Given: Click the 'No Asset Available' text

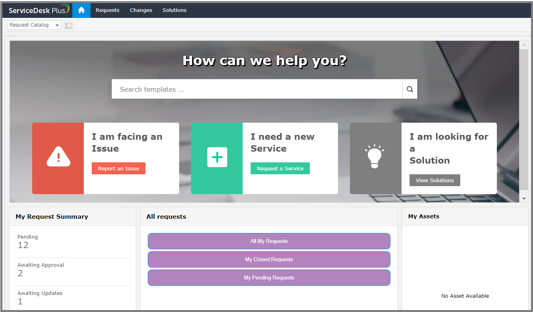Looking at the screenshot, I should tap(465, 296).
